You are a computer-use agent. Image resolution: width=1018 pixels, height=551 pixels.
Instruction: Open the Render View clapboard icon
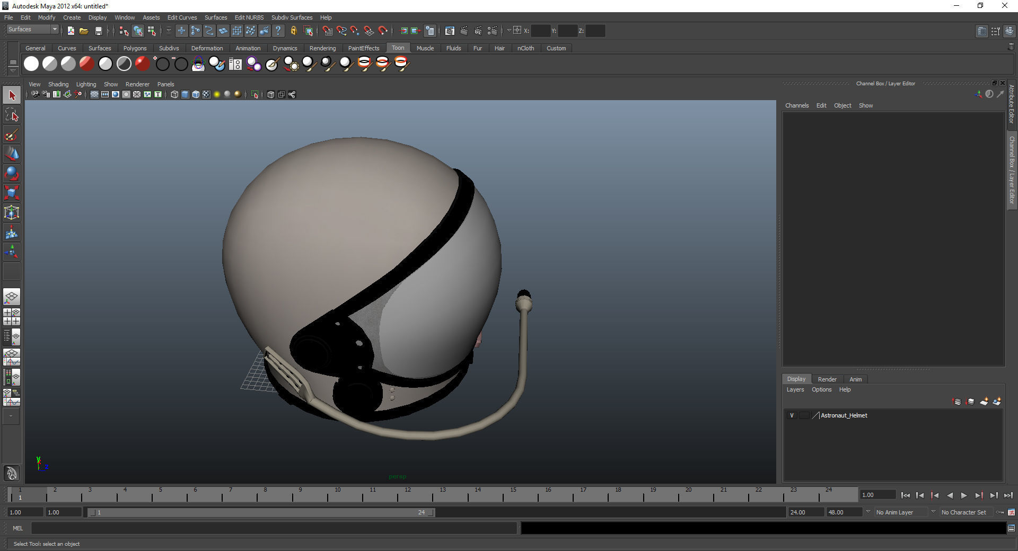(x=450, y=31)
